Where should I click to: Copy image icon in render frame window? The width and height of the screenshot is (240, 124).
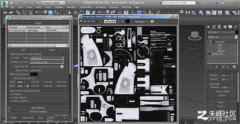pos(85,21)
